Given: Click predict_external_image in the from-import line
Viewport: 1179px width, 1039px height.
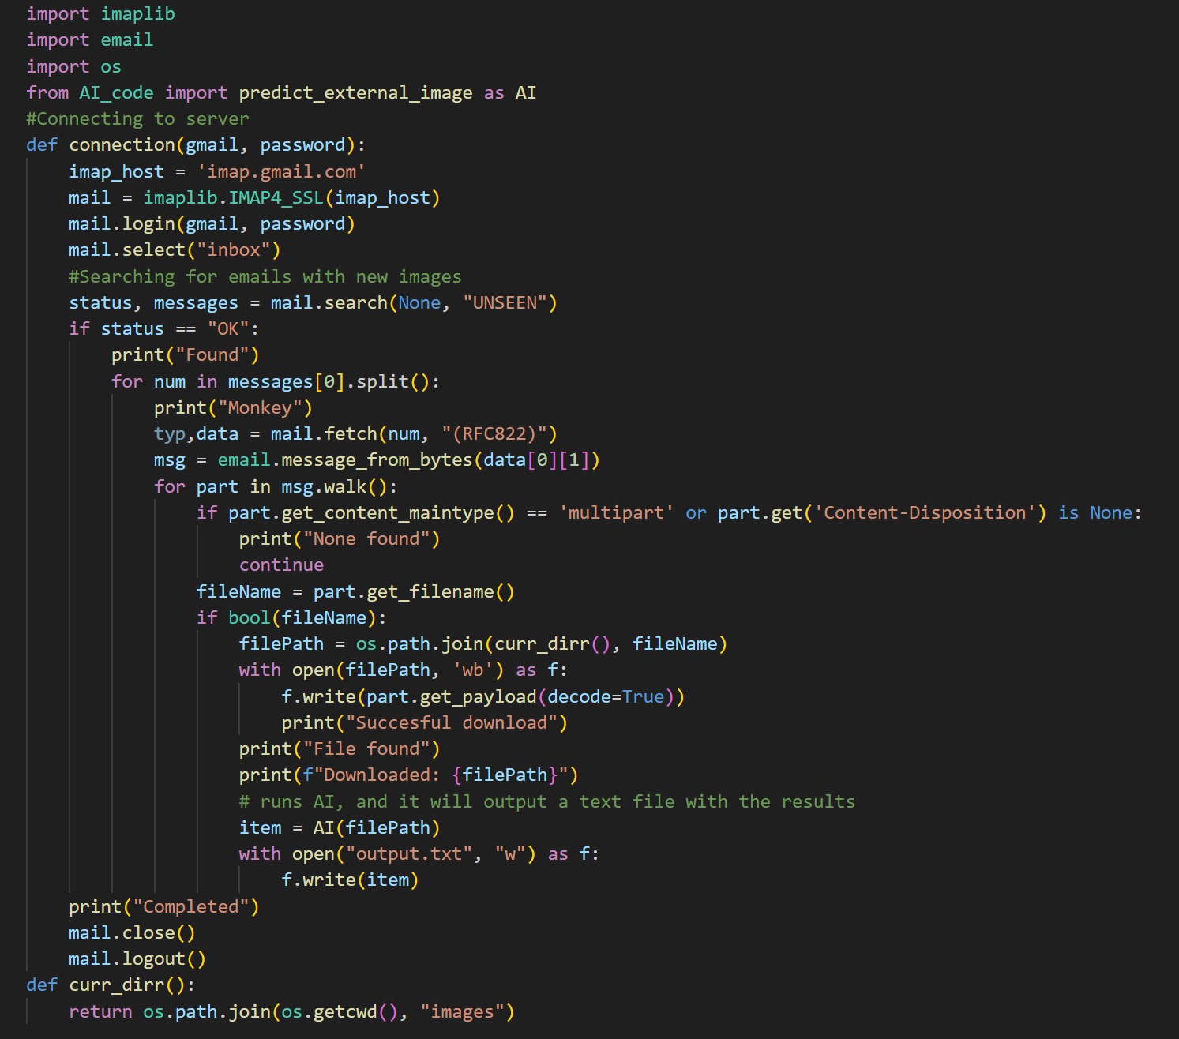Looking at the screenshot, I should 355,93.
